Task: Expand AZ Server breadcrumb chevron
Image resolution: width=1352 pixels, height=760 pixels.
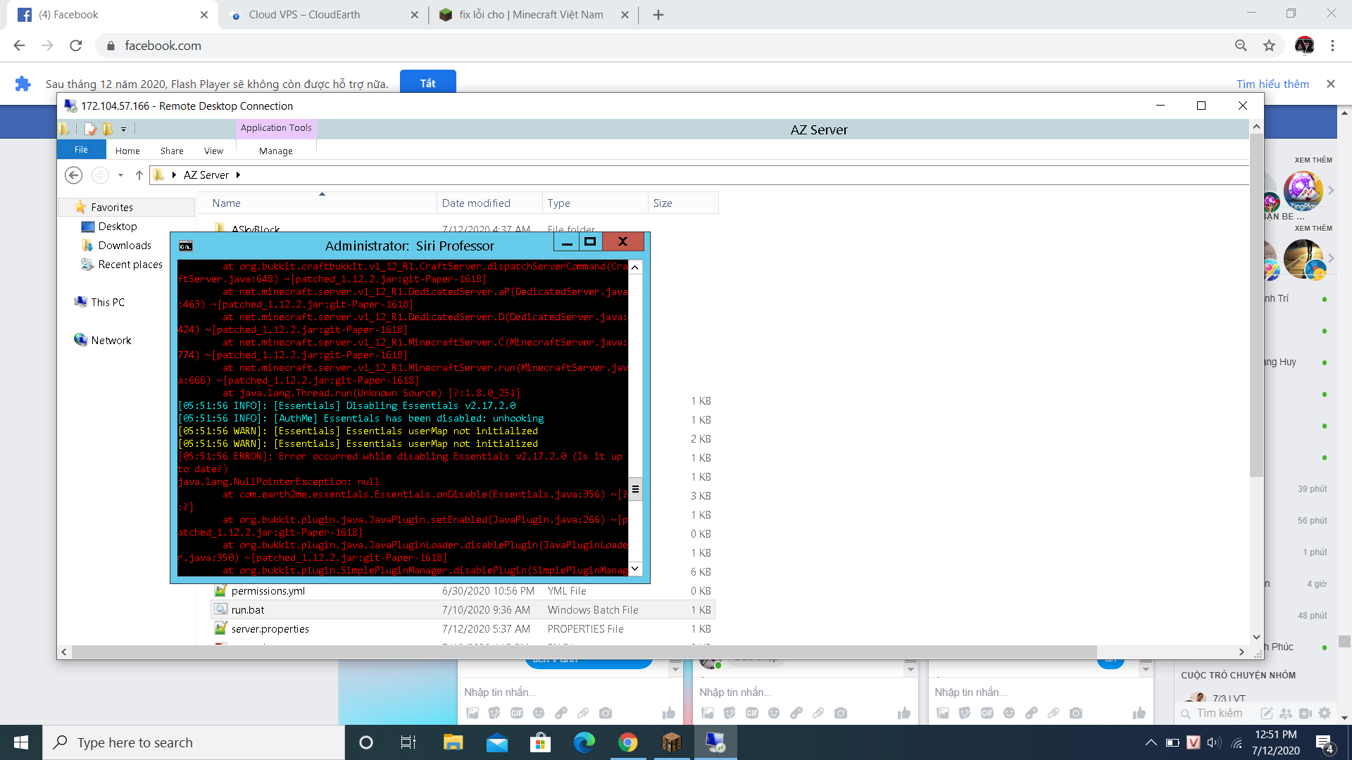Action: [238, 175]
